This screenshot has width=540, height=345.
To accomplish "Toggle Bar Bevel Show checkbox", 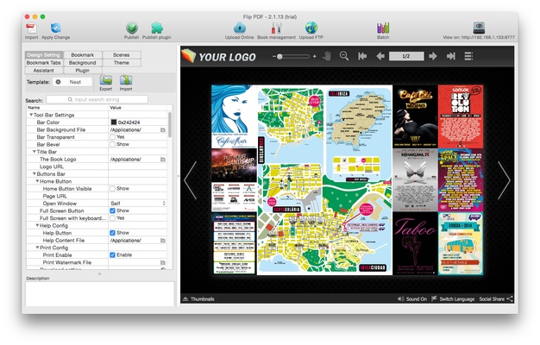I will (x=113, y=144).
